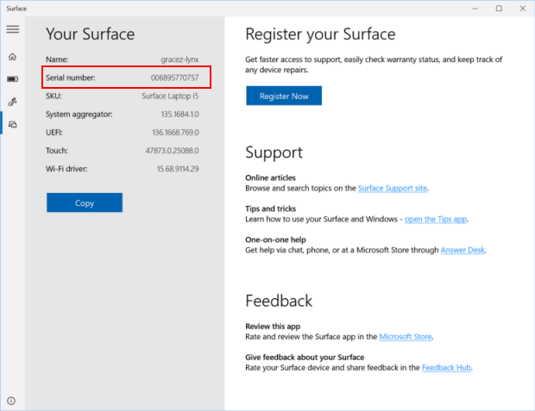535x411 pixels.
Task: Open the Microsoft Store link
Action: 406,337
